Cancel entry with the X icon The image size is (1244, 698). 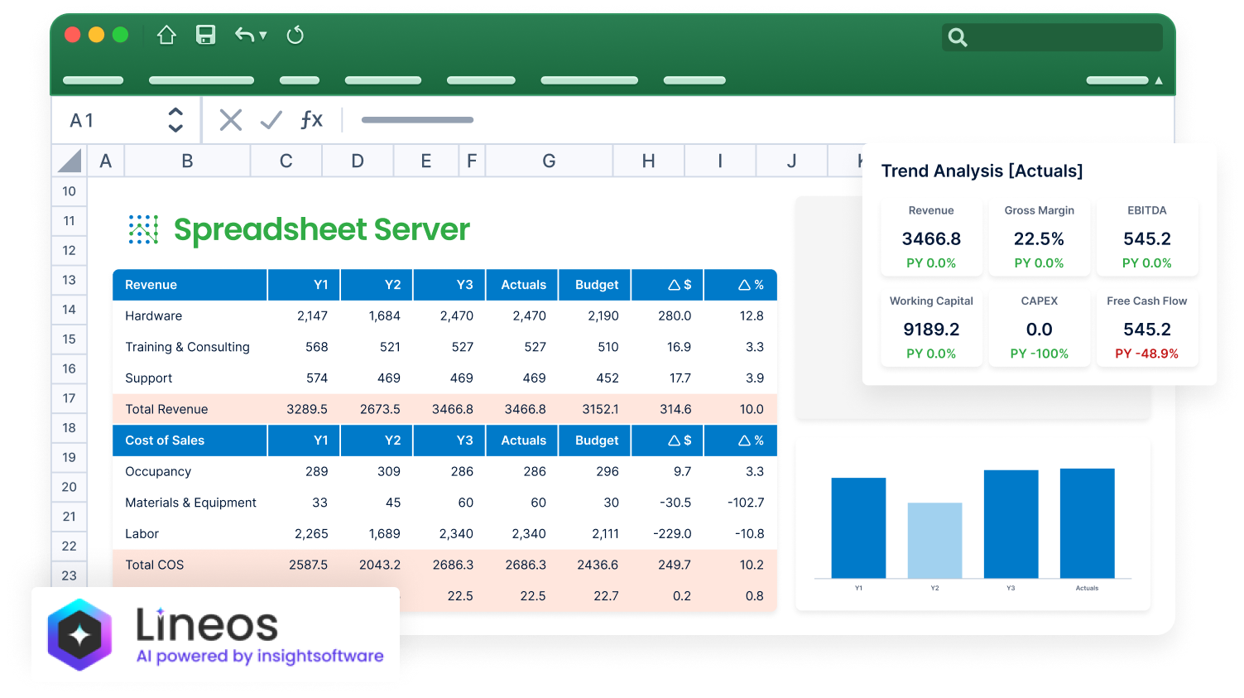tap(230, 119)
